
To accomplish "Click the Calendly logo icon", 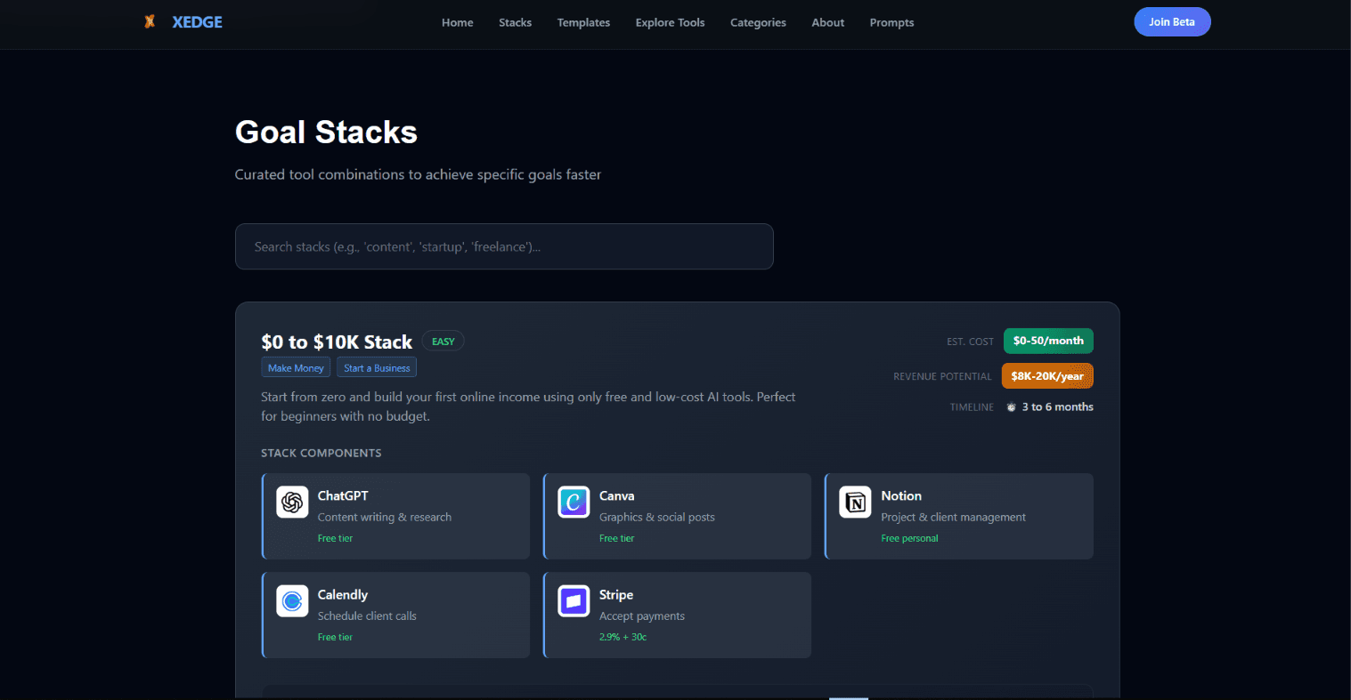I will pyautogui.click(x=292, y=601).
